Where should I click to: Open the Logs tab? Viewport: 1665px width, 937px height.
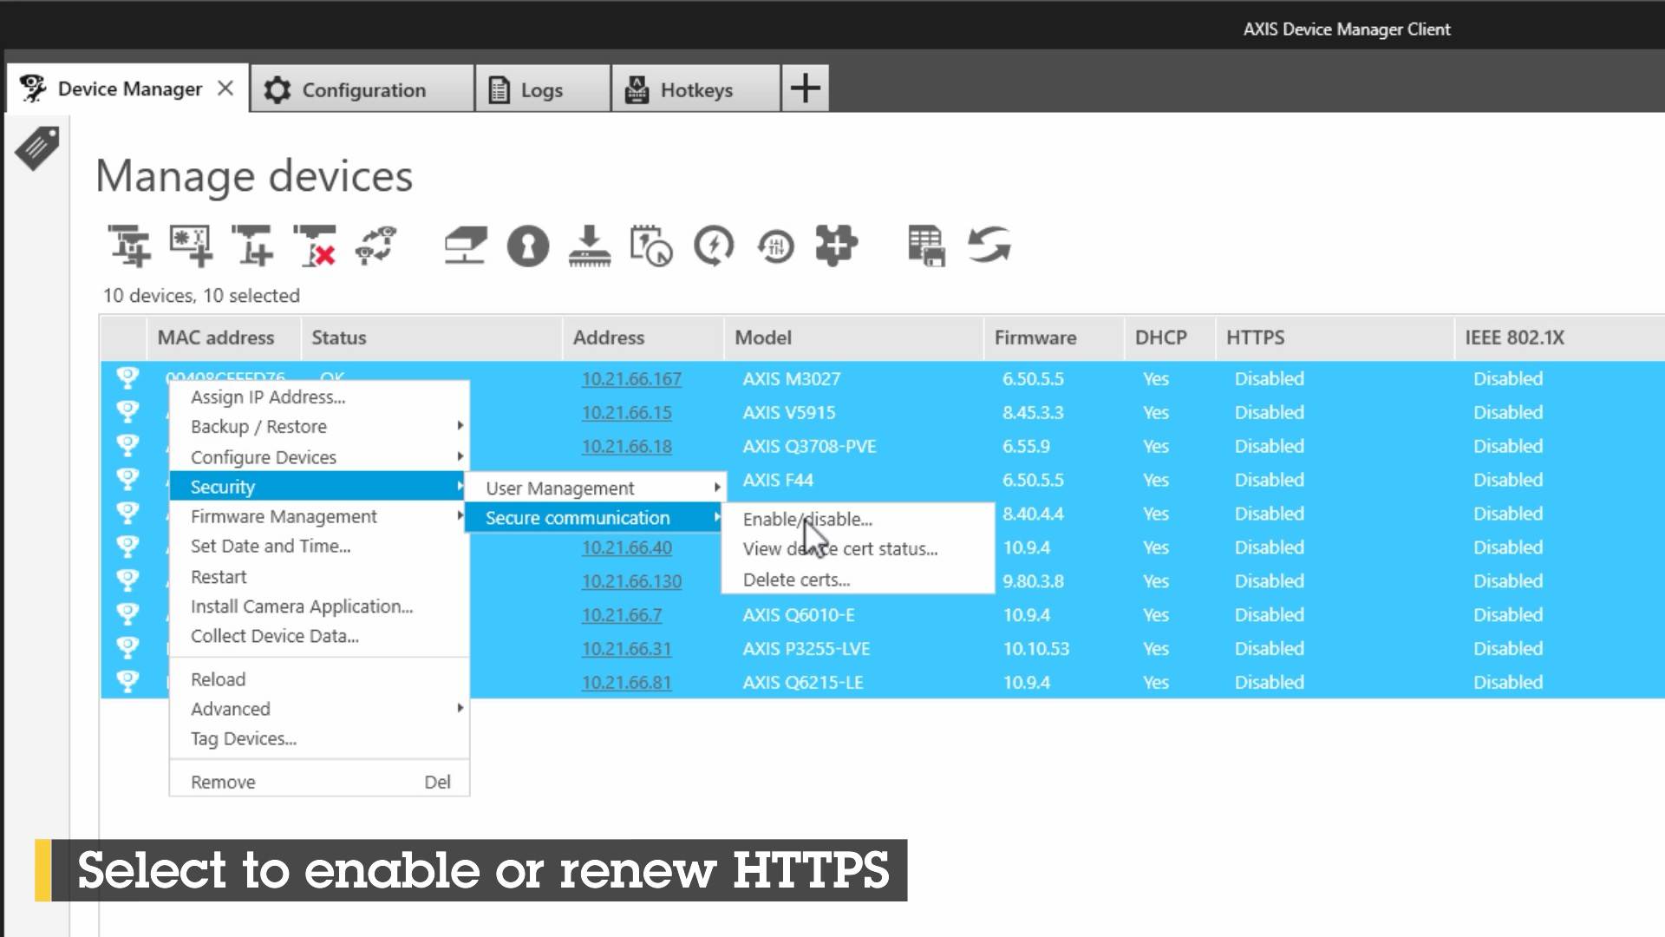point(541,90)
